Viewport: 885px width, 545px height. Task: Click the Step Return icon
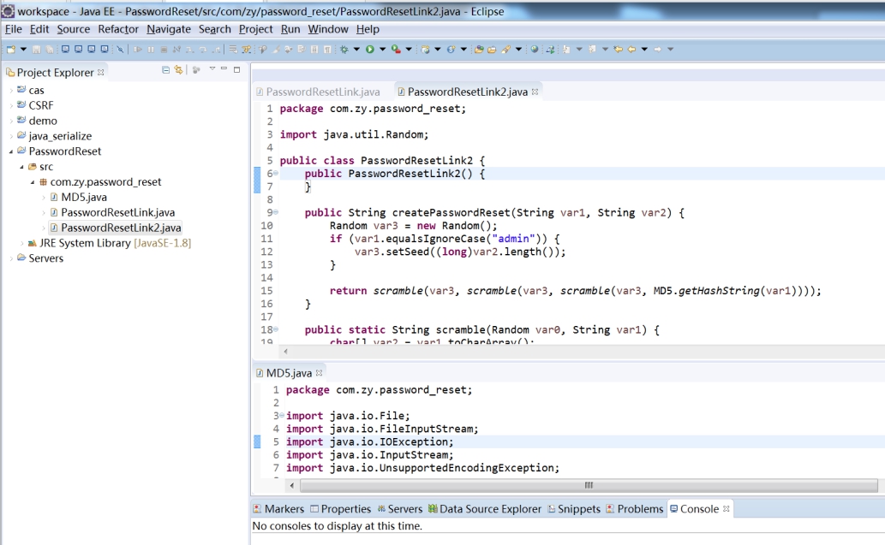(x=216, y=50)
